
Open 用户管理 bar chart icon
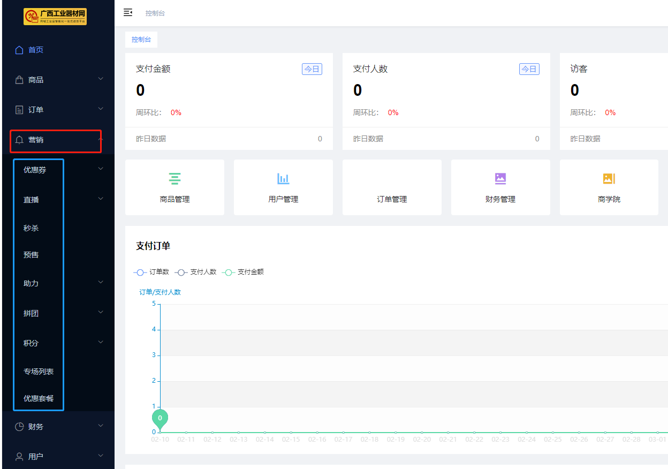(x=283, y=179)
